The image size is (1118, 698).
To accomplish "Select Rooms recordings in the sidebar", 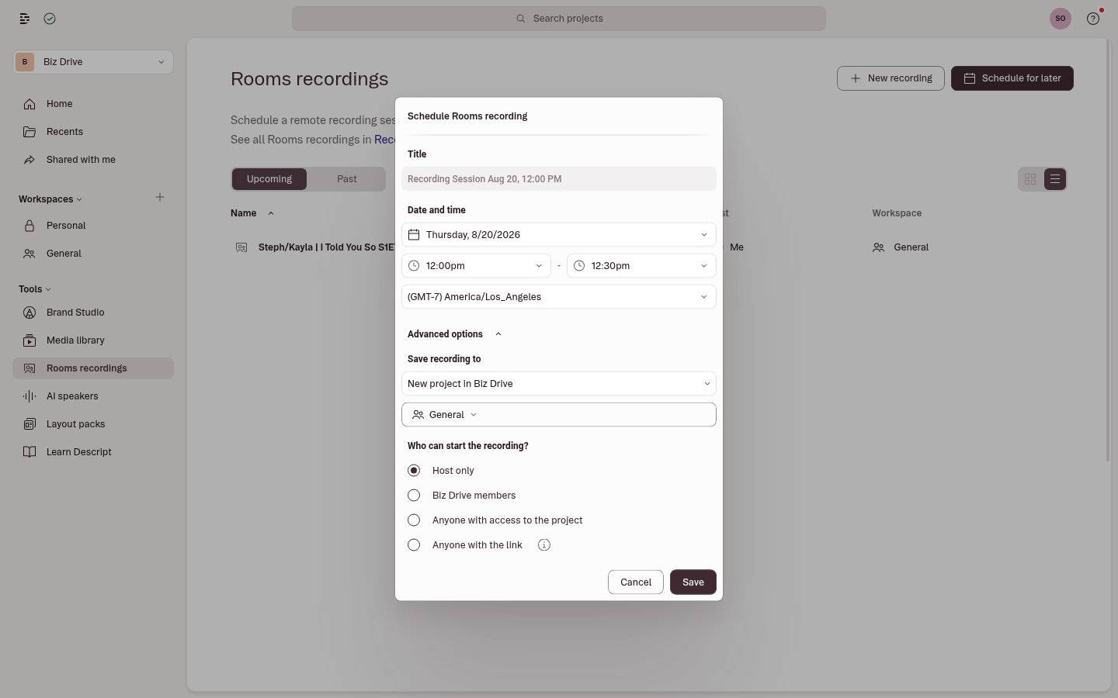I will 93,368.
